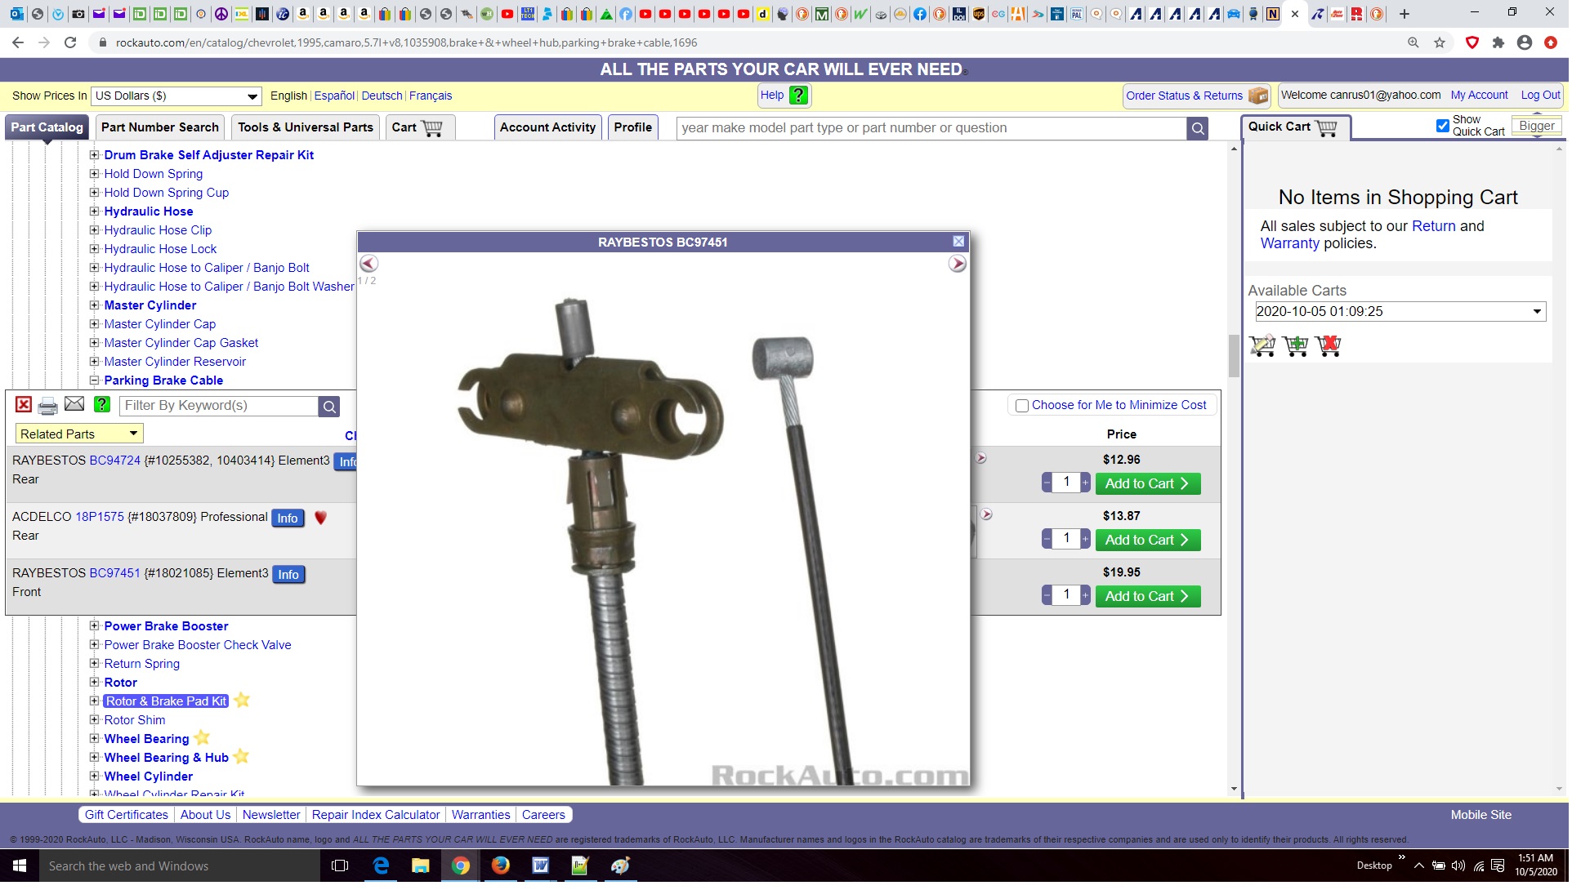
Task: Click the edit cart icon under Available Carts
Action: 1264,346
